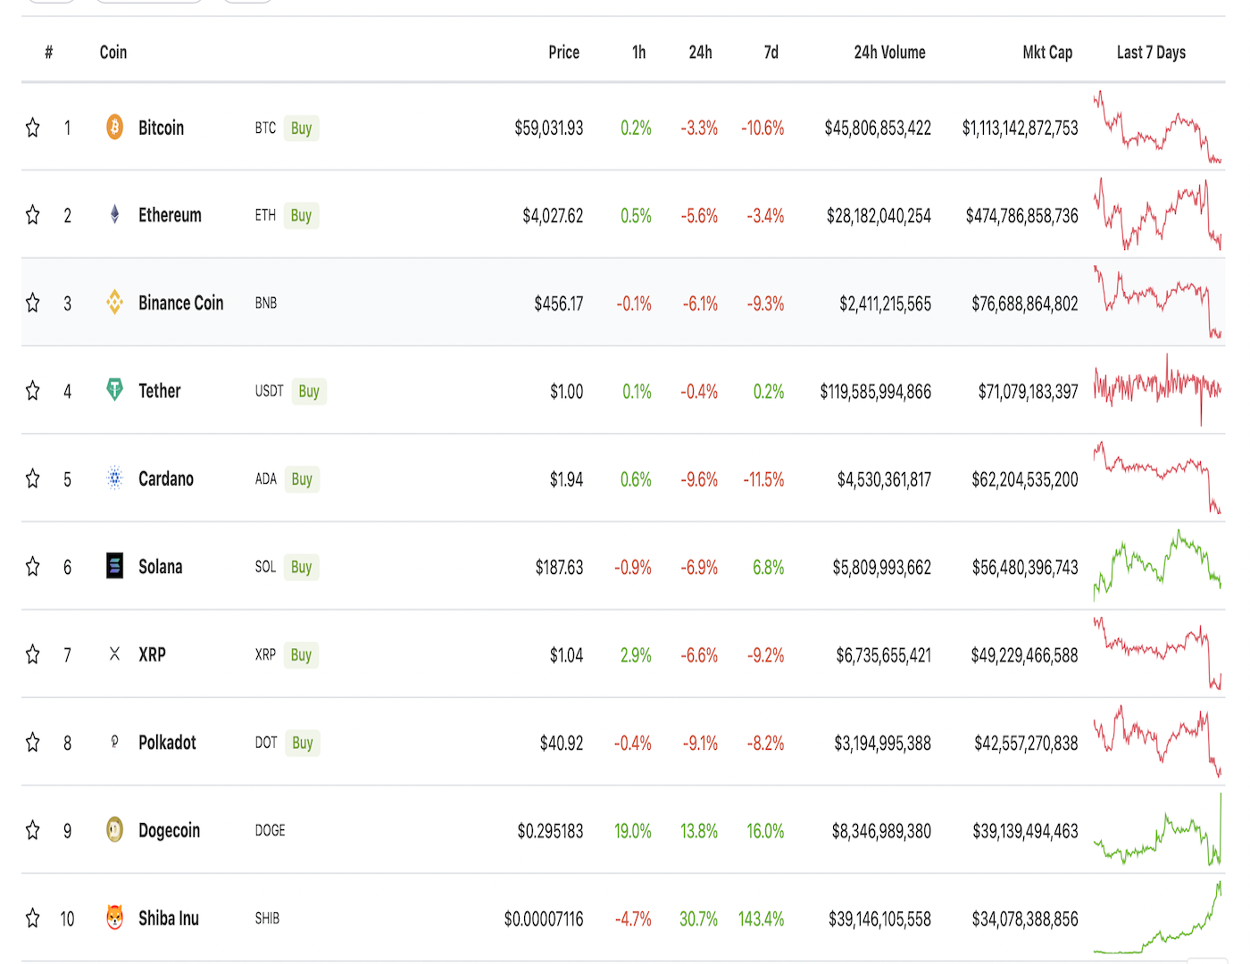Sort by the 1h change column header
Viewport: 1250px width, 964px height.
[x=638, y=52]
